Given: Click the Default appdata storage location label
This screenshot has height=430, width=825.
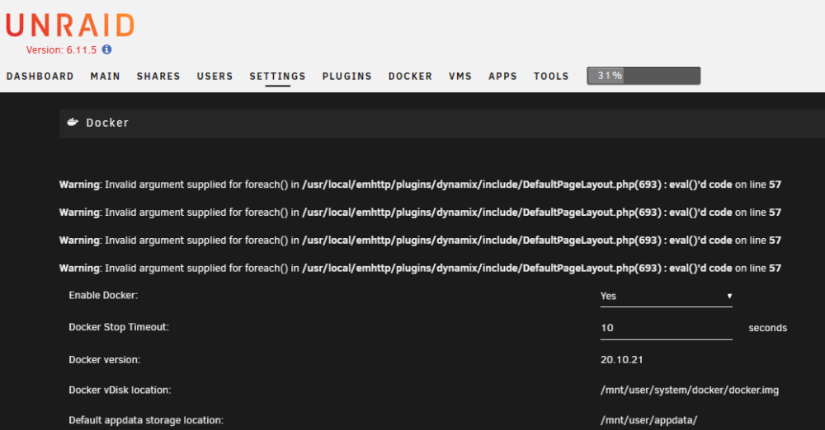Looking at the screenshot, I should pos(146,421).
